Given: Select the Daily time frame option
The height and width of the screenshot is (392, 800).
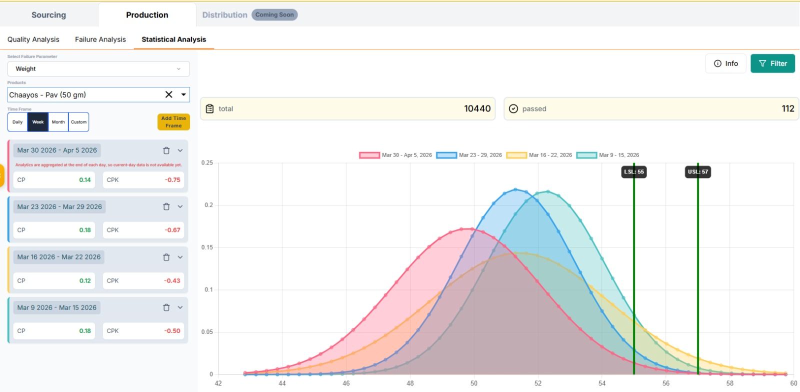Looking at the screenshot, I should [17, 122].
